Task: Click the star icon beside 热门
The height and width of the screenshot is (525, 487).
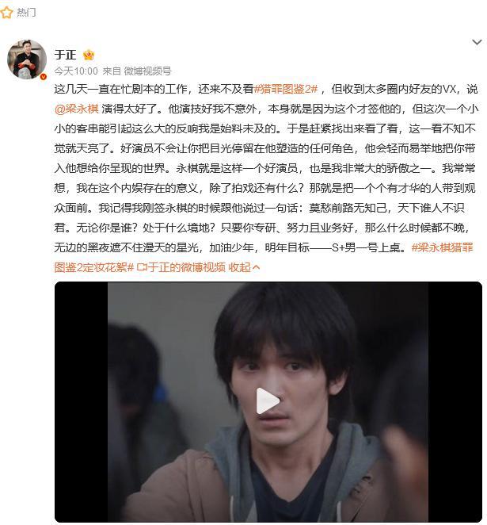Action: 6,13
